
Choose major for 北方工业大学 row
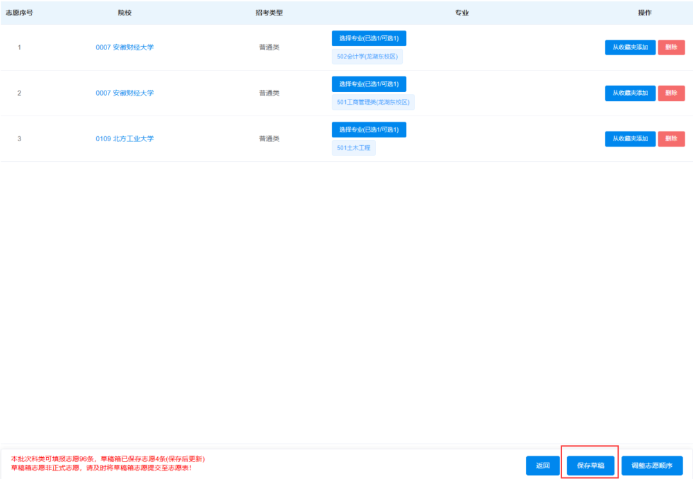click(368, 130)
